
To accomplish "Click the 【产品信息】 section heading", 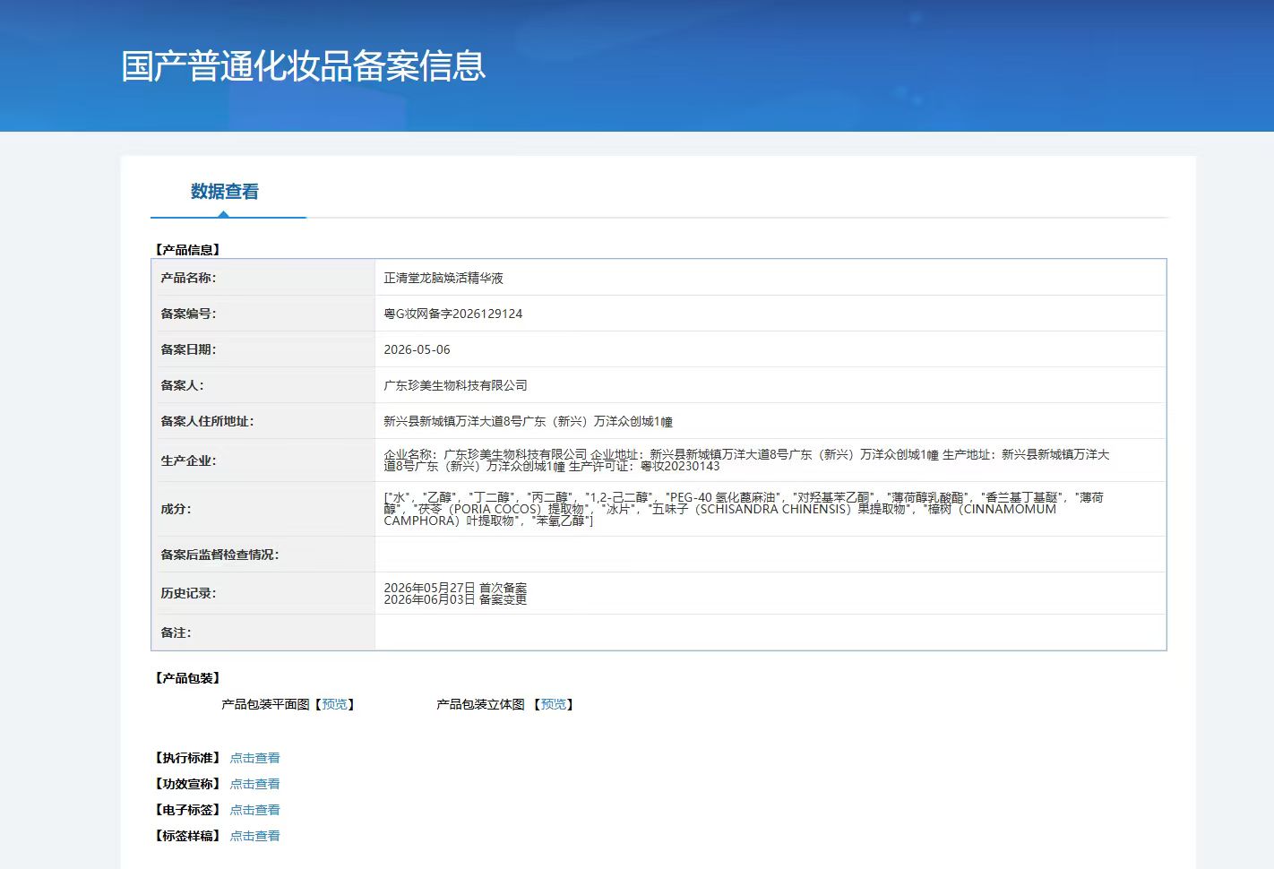I will [187, 250].
